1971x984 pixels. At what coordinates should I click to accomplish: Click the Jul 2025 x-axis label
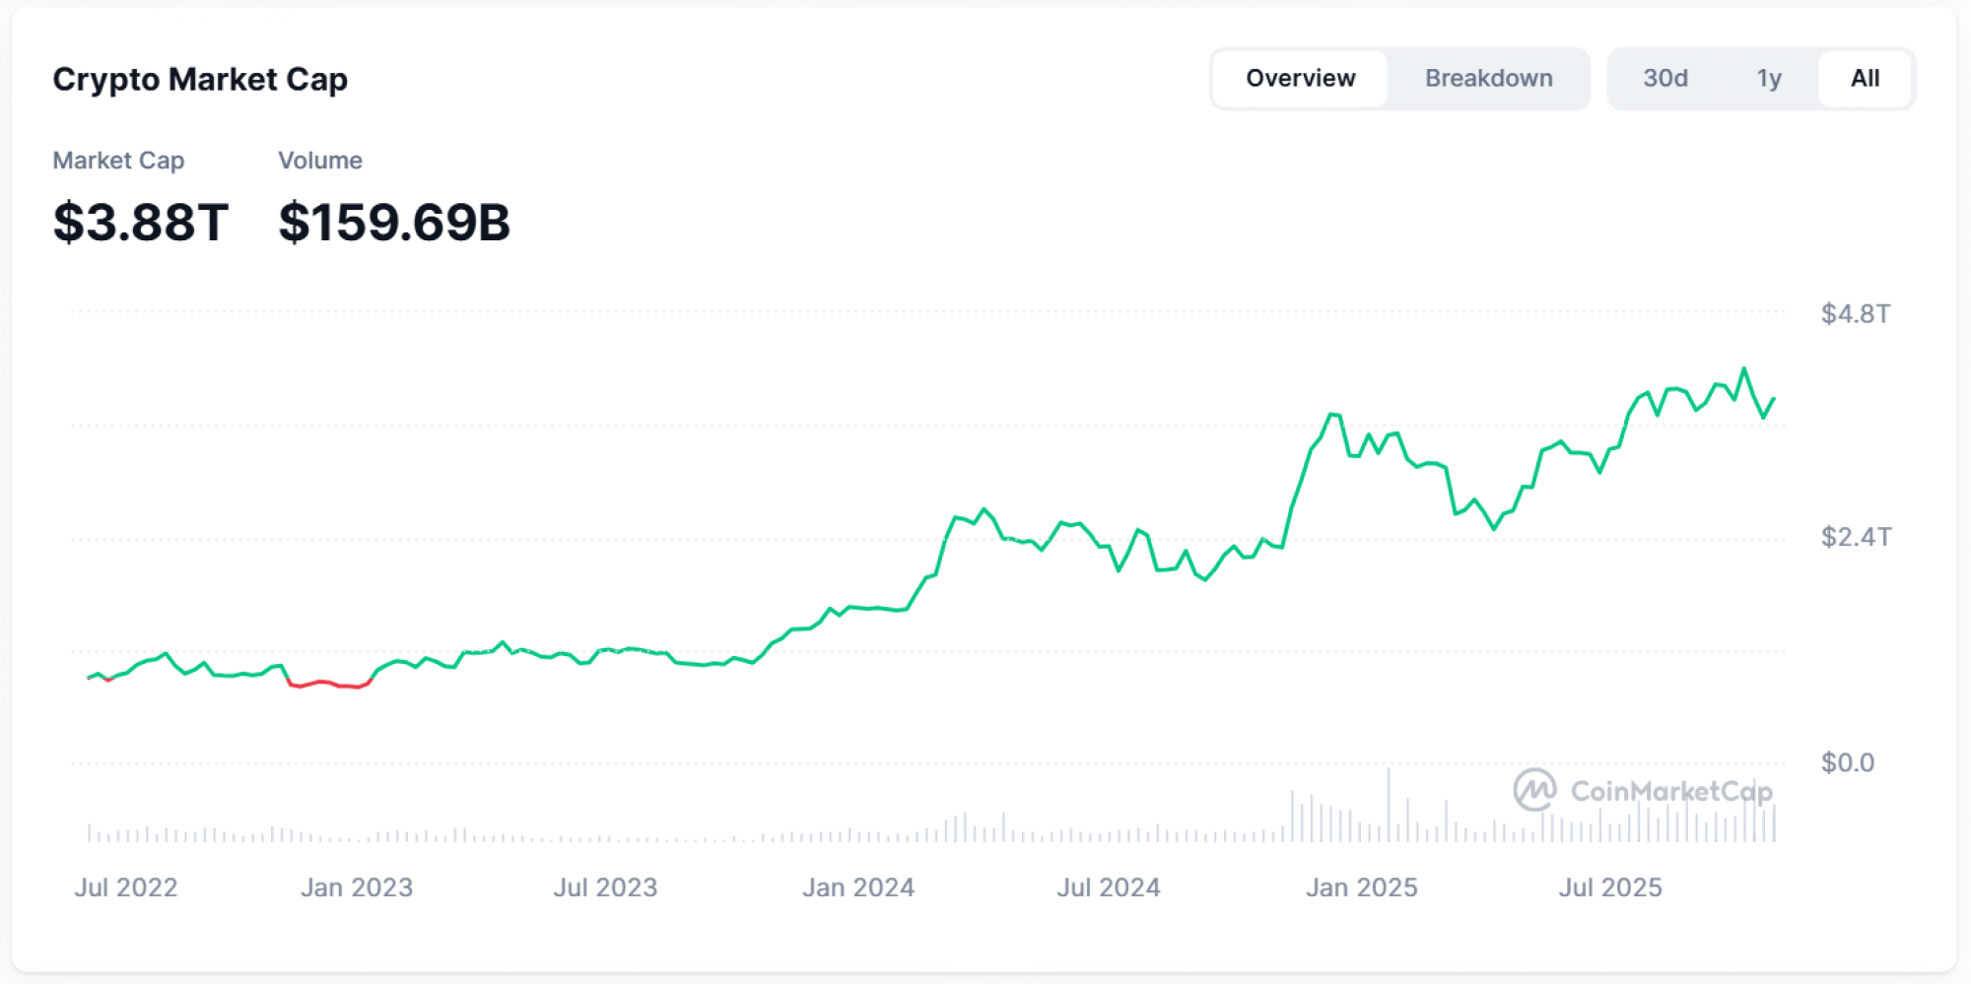(1609, 887)
